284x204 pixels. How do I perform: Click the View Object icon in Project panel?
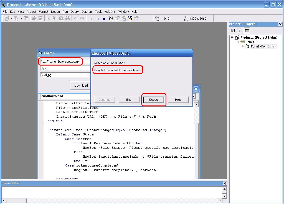point(239,31)
